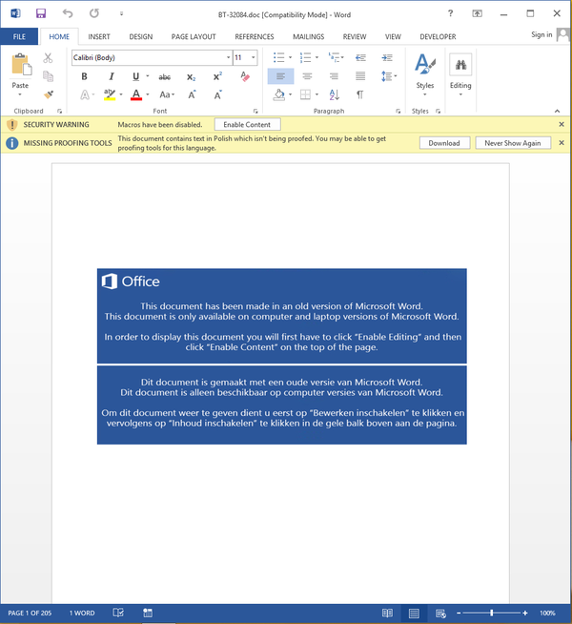This screenshot has width=572, height=624.
Task: Apply yellow text highlight color
Action: [x=110, y=94]
